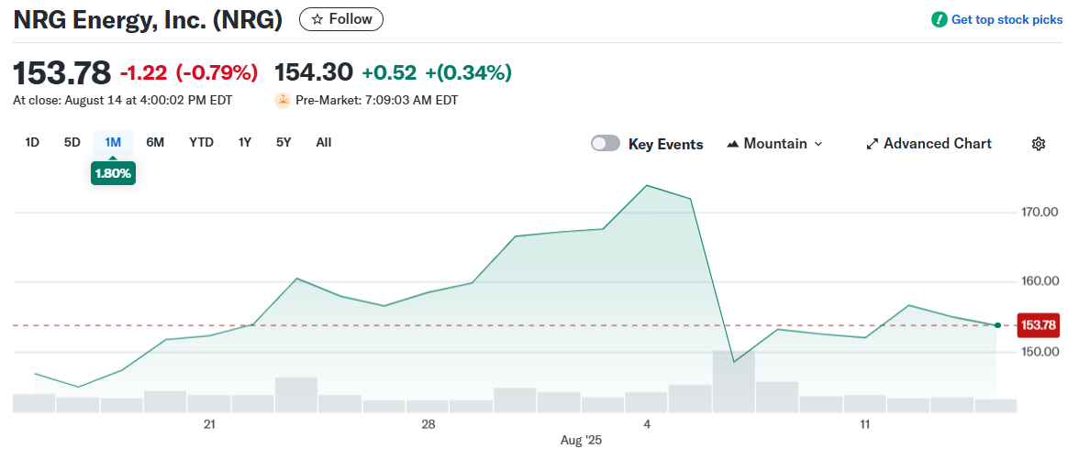Image resolution: width=1068 pixels, height=449 pixels.
Task: Toggle the Key Events switch
Action: (x=606, y=144)
